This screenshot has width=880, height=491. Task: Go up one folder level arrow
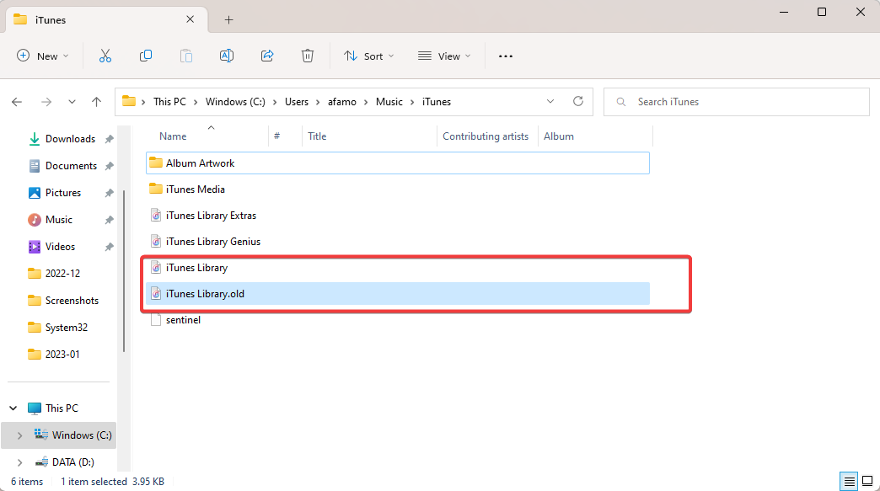coord(97,101)
